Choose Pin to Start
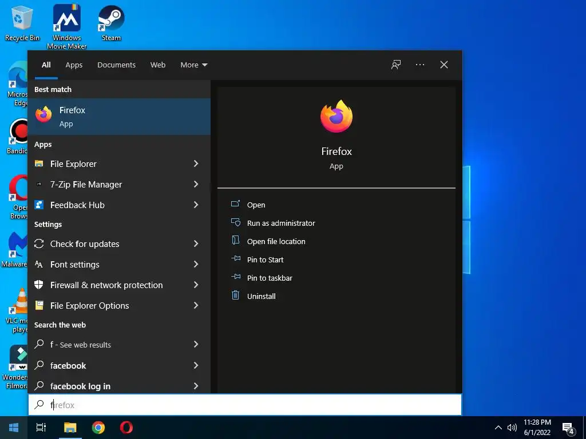 click(x=266, y=260)
